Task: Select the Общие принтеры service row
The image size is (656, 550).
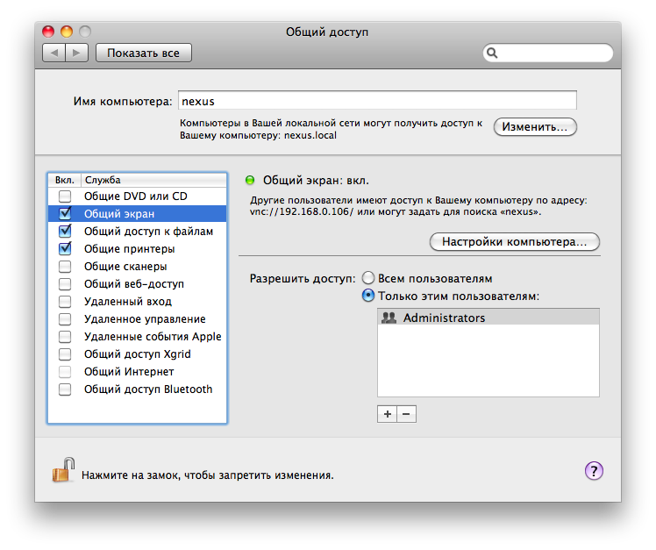Action: (x=137, y=248)
